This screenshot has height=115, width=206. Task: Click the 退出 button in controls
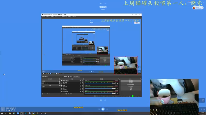point(131,90)
